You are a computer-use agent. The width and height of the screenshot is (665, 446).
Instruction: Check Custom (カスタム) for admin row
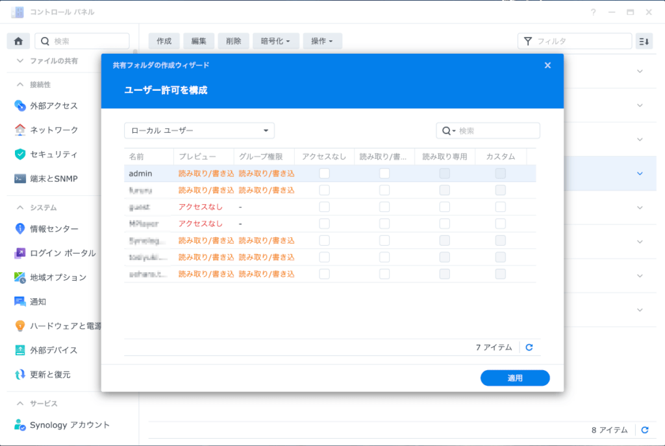[x=501, y=174]
